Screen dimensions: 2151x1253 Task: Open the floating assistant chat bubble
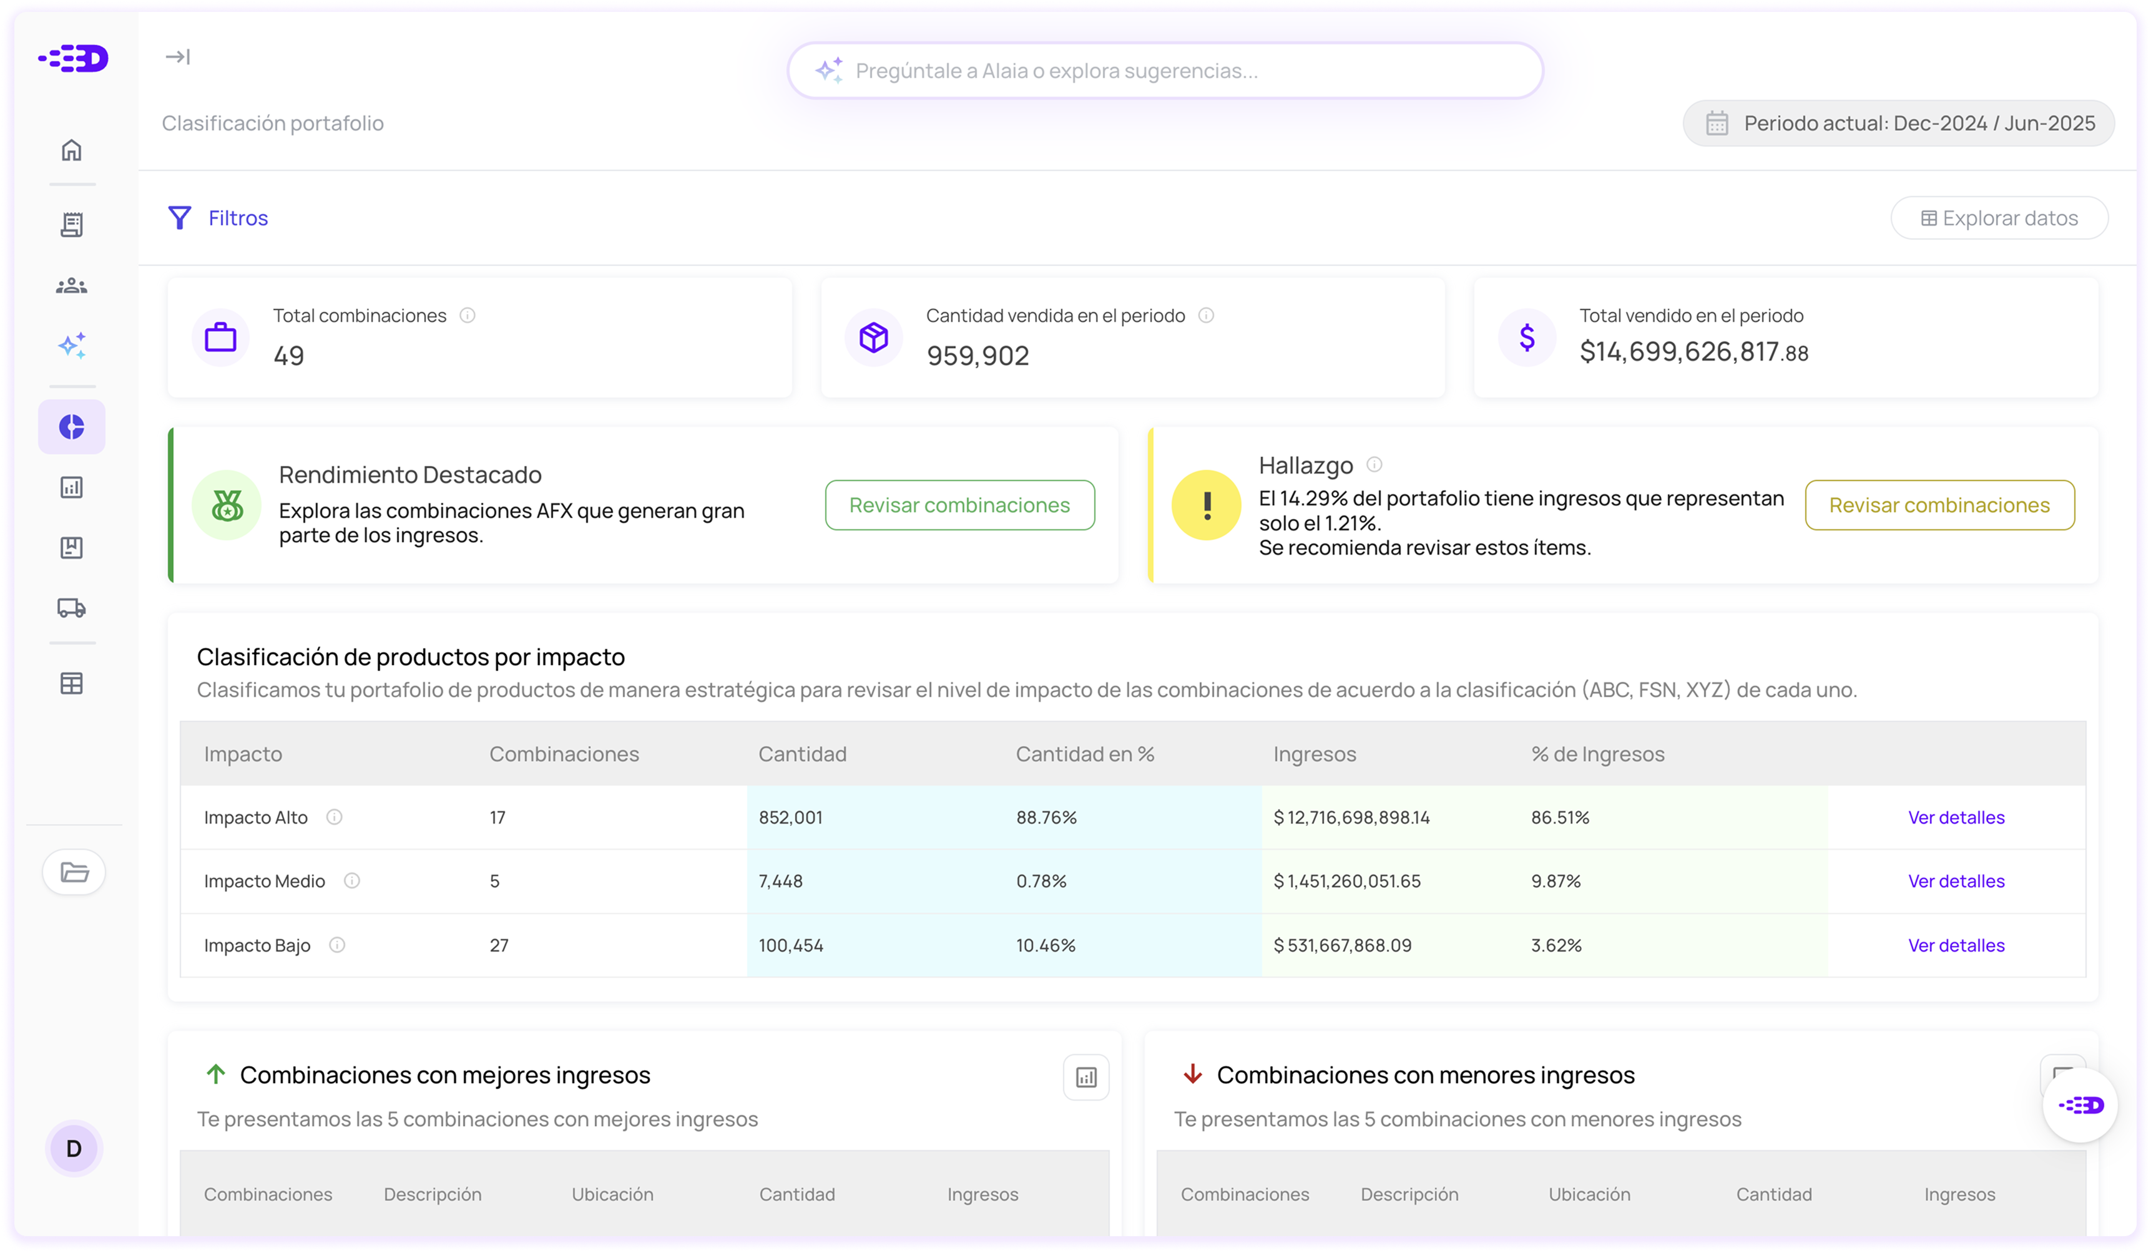click(2080, 1105)
